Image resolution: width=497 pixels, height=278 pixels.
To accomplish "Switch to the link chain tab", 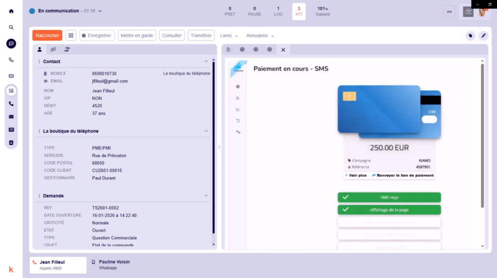I will tap(53, 49).
